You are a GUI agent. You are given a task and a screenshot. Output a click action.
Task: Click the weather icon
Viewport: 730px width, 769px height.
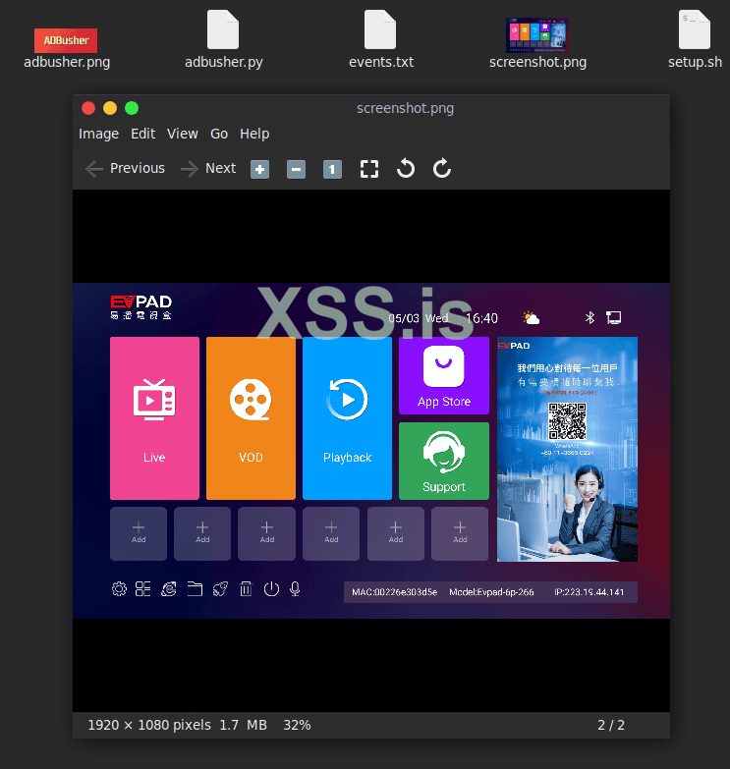(x=531, y=318)
